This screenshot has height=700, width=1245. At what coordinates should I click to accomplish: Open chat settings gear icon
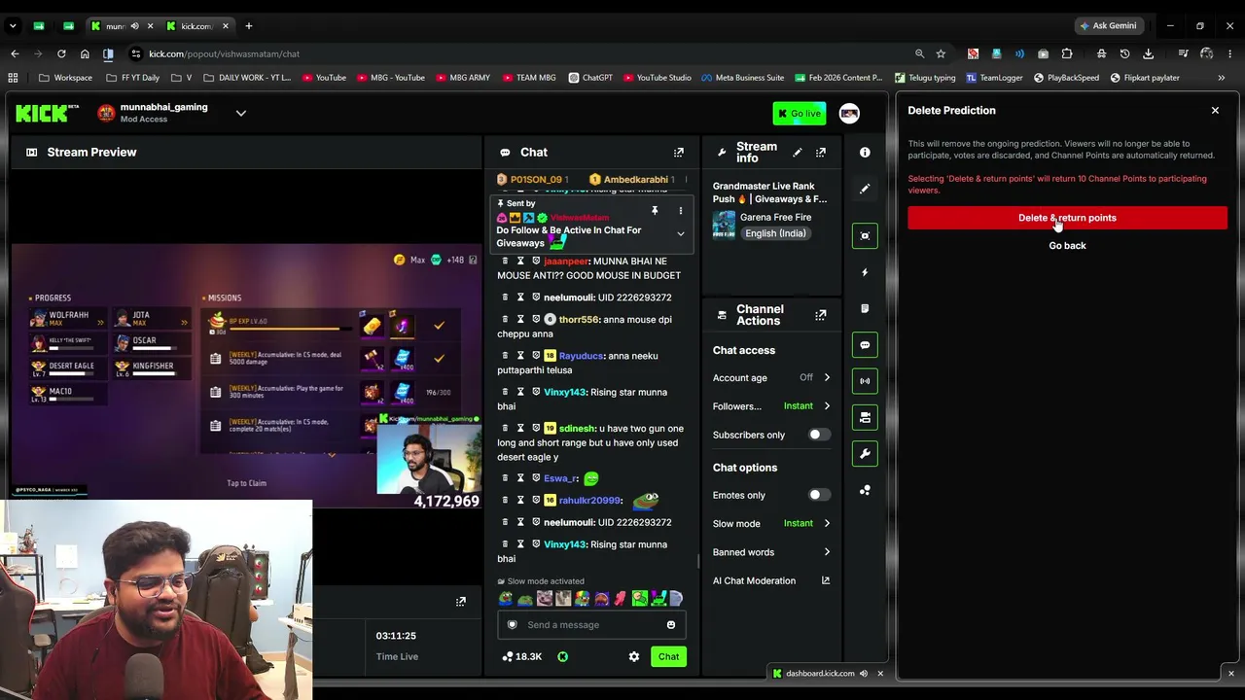pos(634,657)
